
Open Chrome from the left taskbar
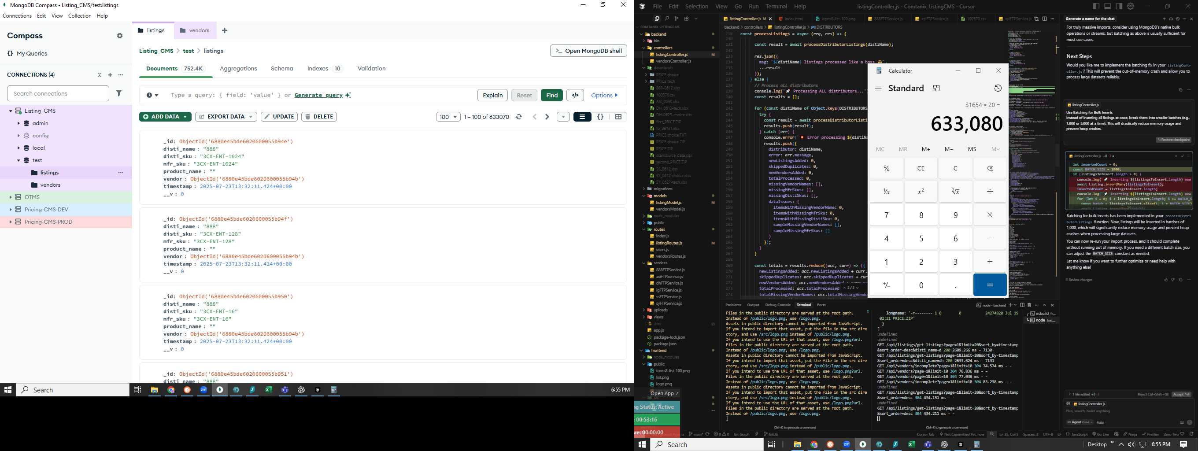click(171, 390)
